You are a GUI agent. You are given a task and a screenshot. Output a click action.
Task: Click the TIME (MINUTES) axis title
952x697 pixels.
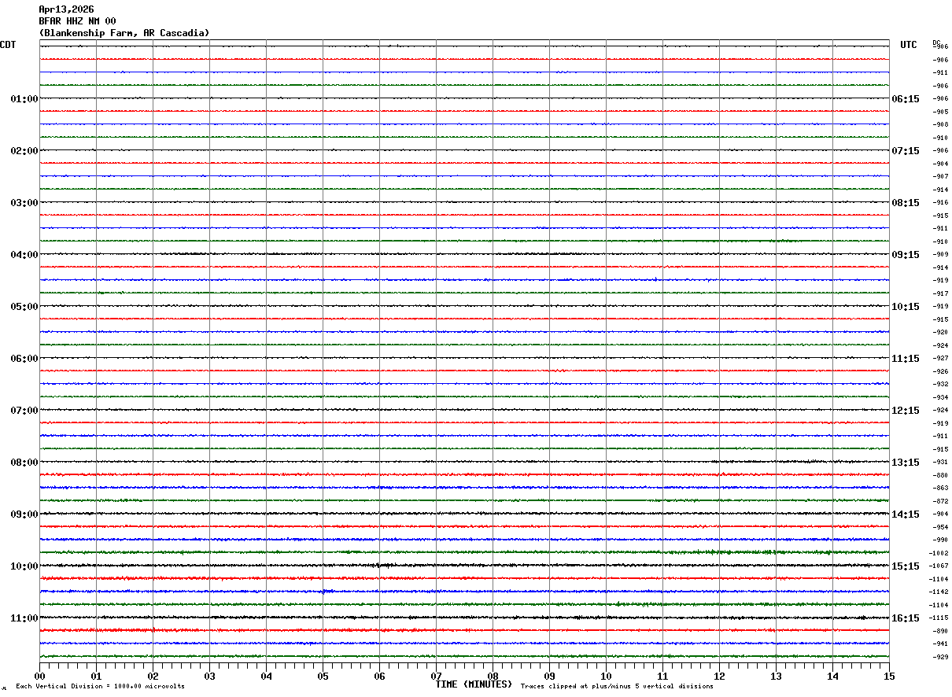pyautogui.click(x=474, y=684)
